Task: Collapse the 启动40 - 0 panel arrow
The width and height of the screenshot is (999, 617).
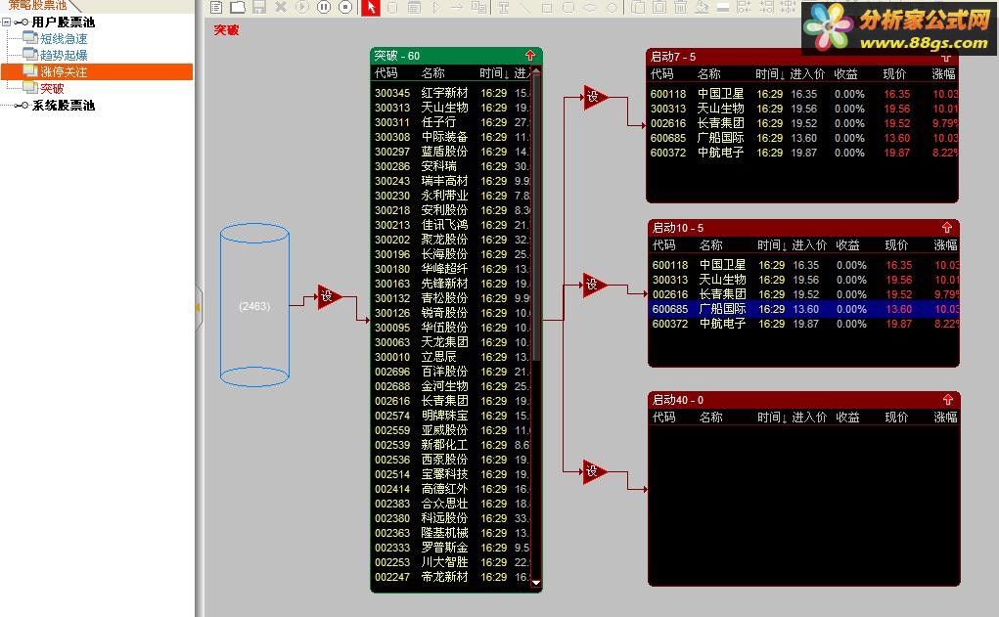Action: (948, 399)
